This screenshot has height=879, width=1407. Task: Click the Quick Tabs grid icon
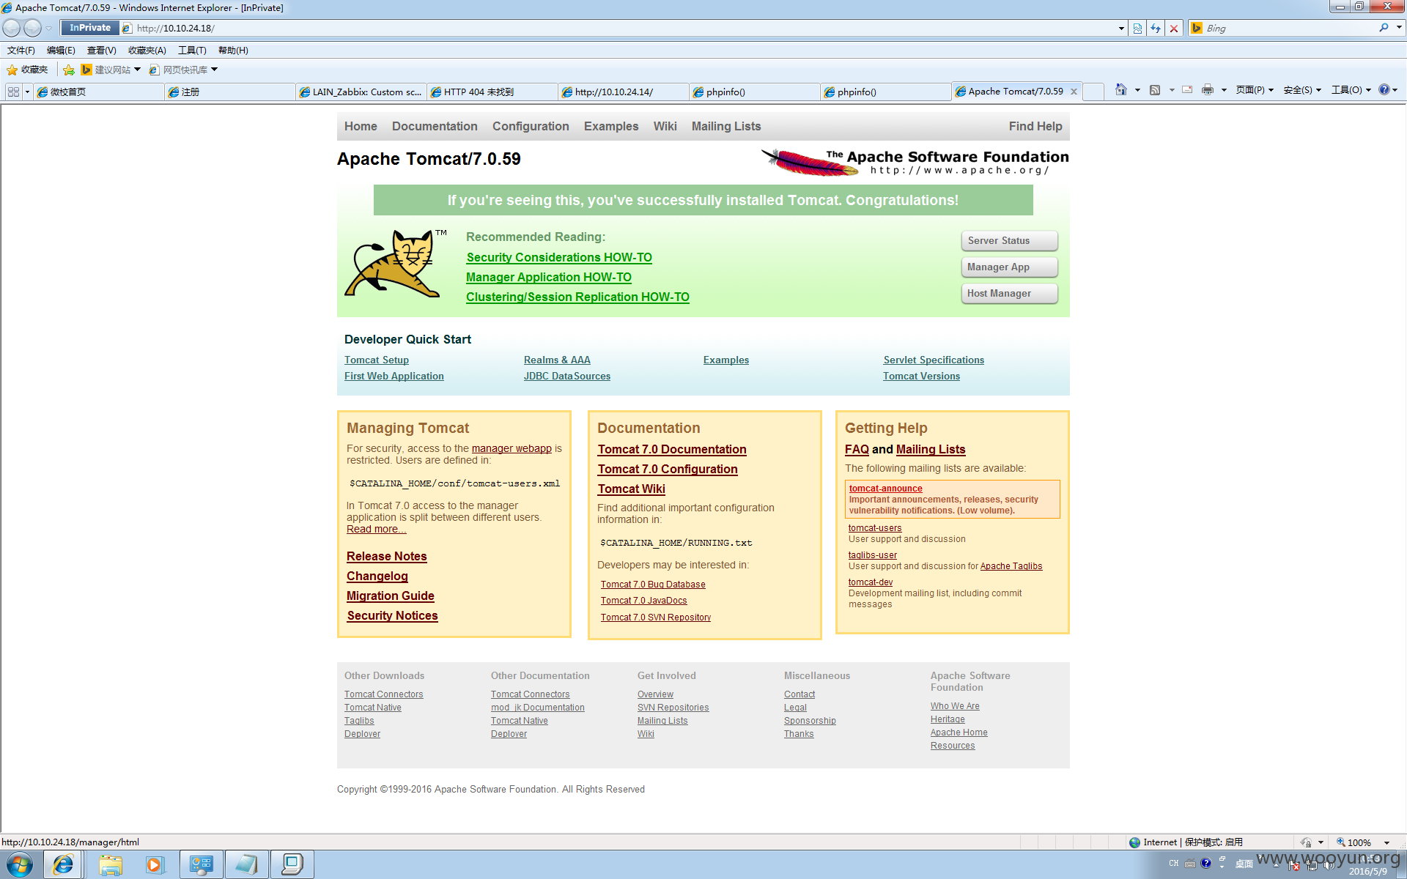(13, 92)
